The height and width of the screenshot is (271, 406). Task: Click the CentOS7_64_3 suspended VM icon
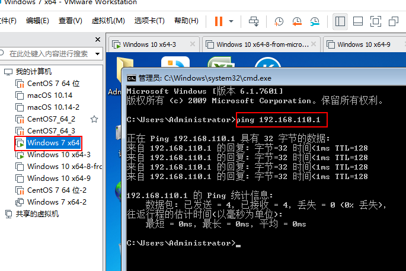coord(20,131)
